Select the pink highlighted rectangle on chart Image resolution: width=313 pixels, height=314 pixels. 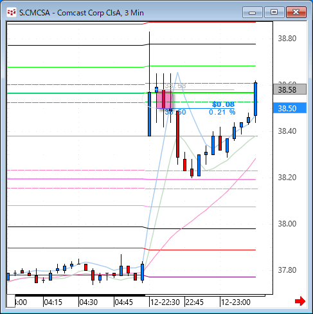point(164,100)
